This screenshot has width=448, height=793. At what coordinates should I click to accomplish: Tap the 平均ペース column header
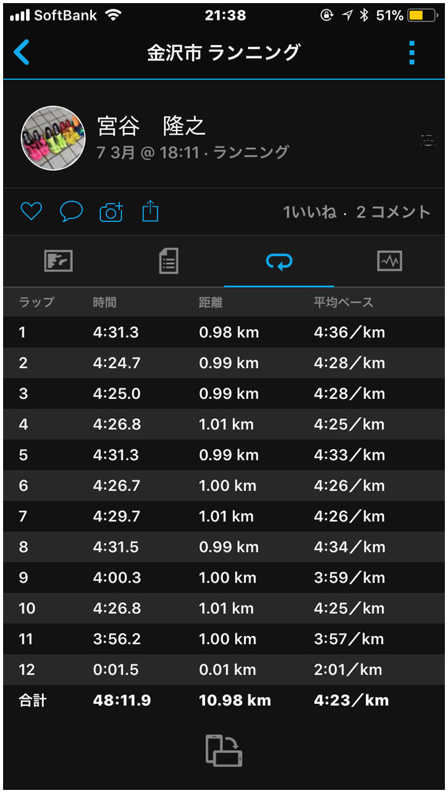click(x=343, y=302)
